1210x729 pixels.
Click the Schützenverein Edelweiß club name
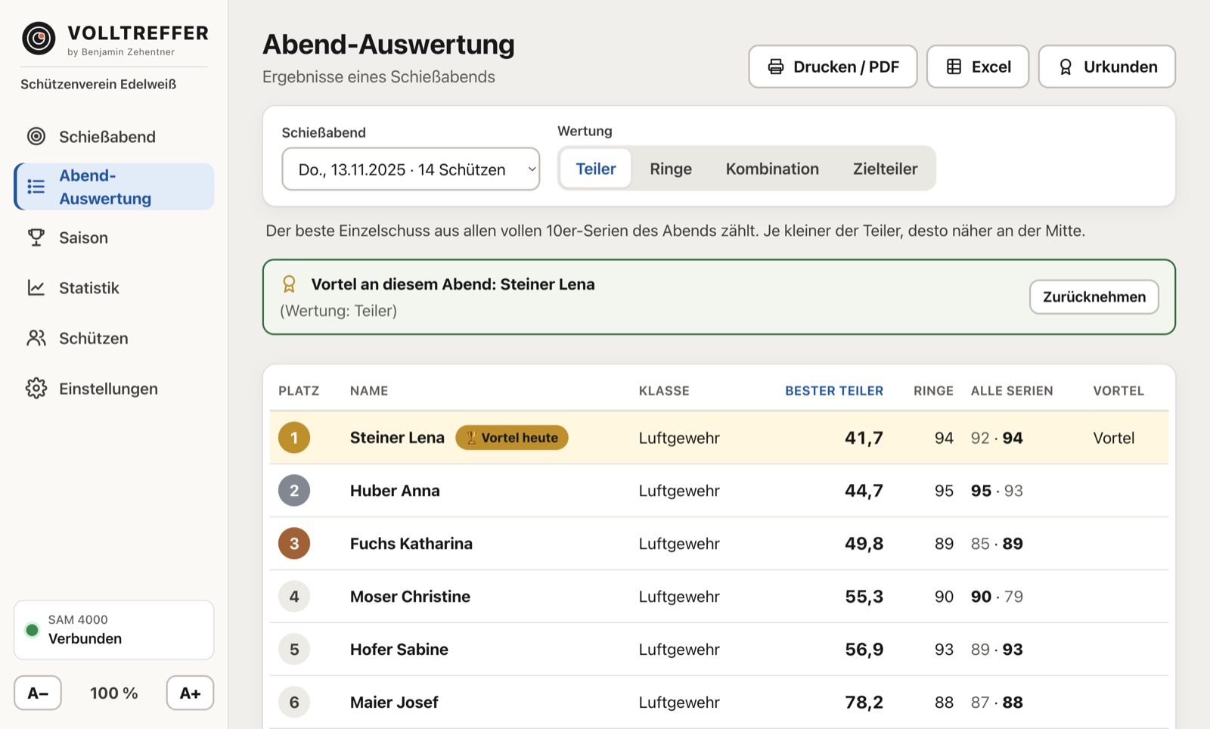click(98, 84)
